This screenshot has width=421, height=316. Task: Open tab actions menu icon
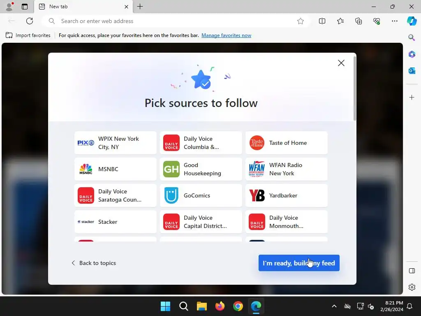(x=25, y=7)
